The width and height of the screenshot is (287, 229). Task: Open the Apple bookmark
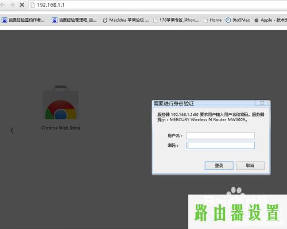[270, 20]
